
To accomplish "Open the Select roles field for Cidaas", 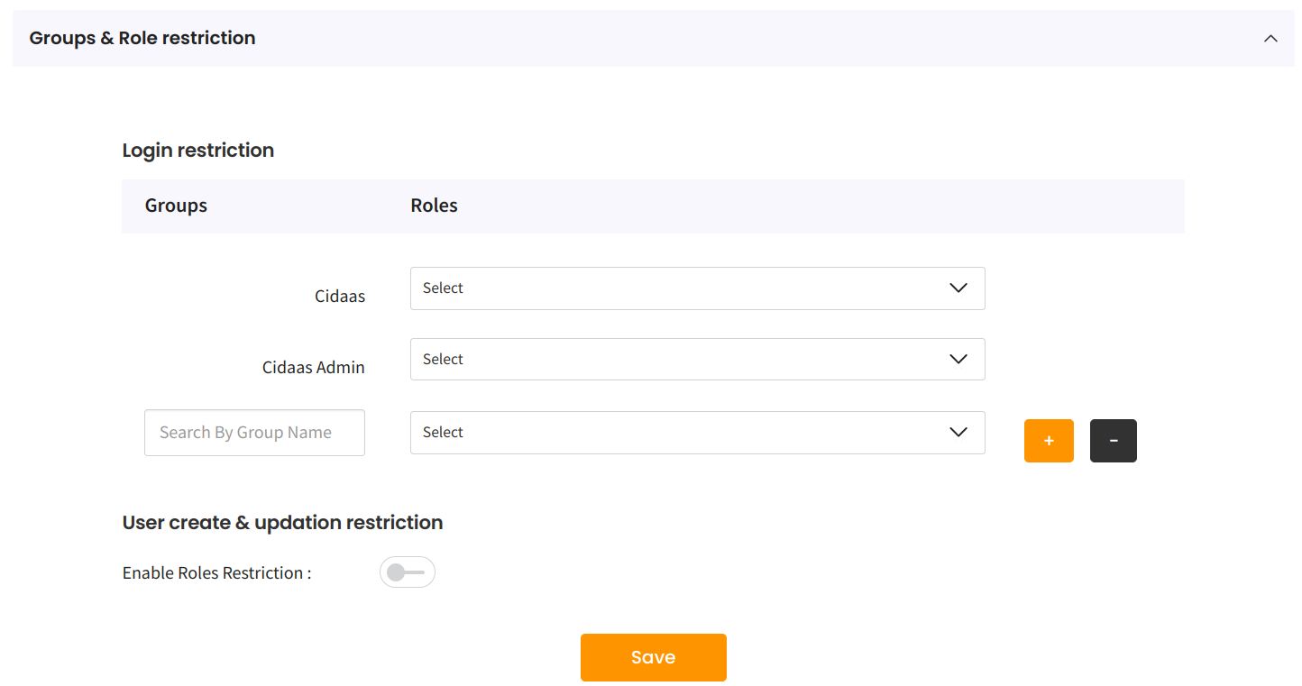I will pos(667,288).
